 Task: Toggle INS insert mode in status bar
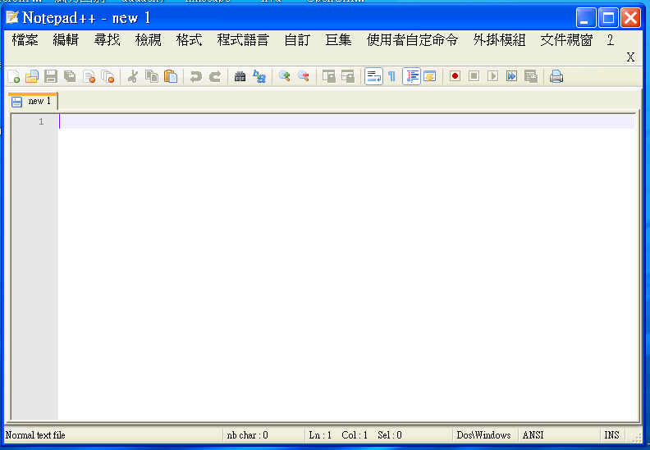(x=611, y=435)
